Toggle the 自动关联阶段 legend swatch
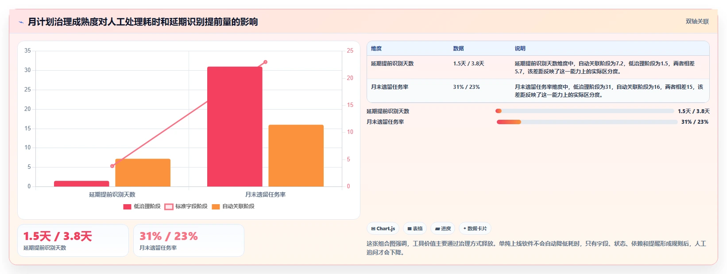The width and height of the screenshot is (727, 274). click(216, 206)
